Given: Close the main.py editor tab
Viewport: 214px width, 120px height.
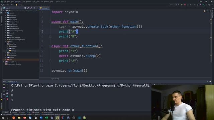Looking at the screenshot, I should point(48,8).
